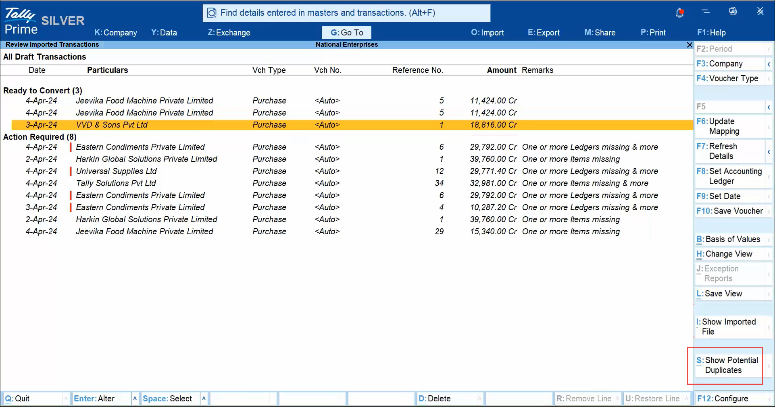Expand the arrow beside F5
The height and width of the screenshot is (407, 775).
pyautogui.click(x=769, y=107)
